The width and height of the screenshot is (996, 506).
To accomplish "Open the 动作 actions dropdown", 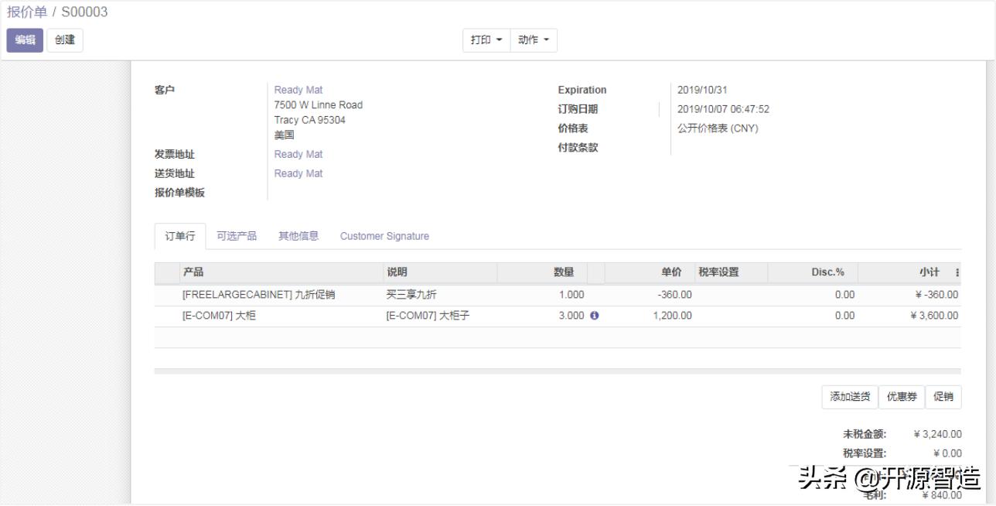I will pyautogui.click(x=533, y=39).
